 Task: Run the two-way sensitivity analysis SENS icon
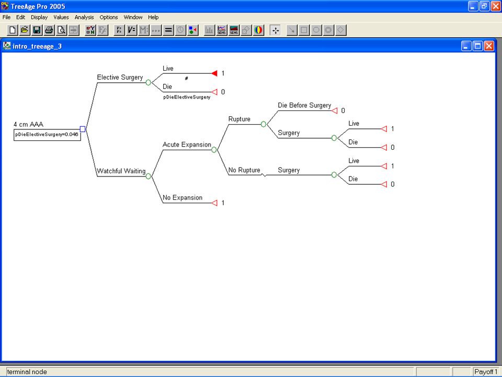point(234,30)
